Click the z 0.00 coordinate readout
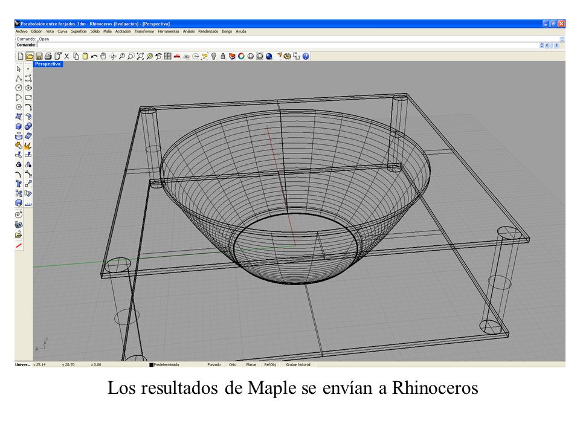This screenshot has width=580, height=435. pyautogui.click(x=96, y=365)
